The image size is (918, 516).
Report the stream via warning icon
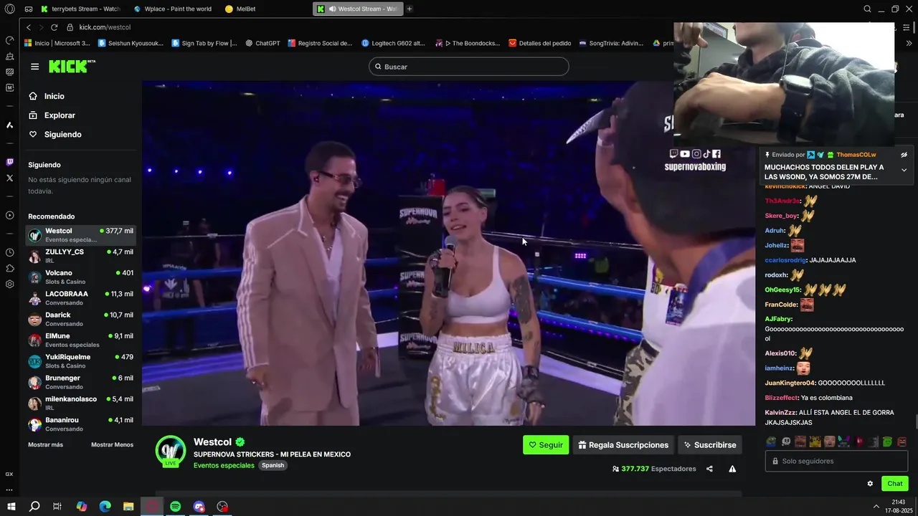coord(732,469)
